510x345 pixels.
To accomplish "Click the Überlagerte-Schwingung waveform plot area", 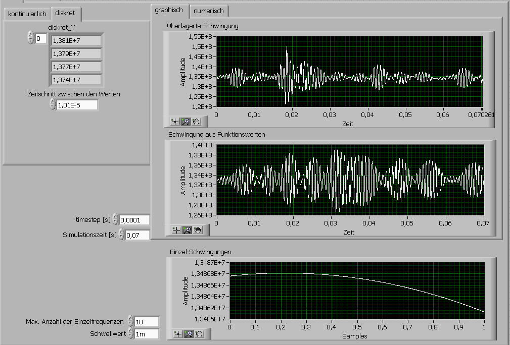I will (349, 72).
